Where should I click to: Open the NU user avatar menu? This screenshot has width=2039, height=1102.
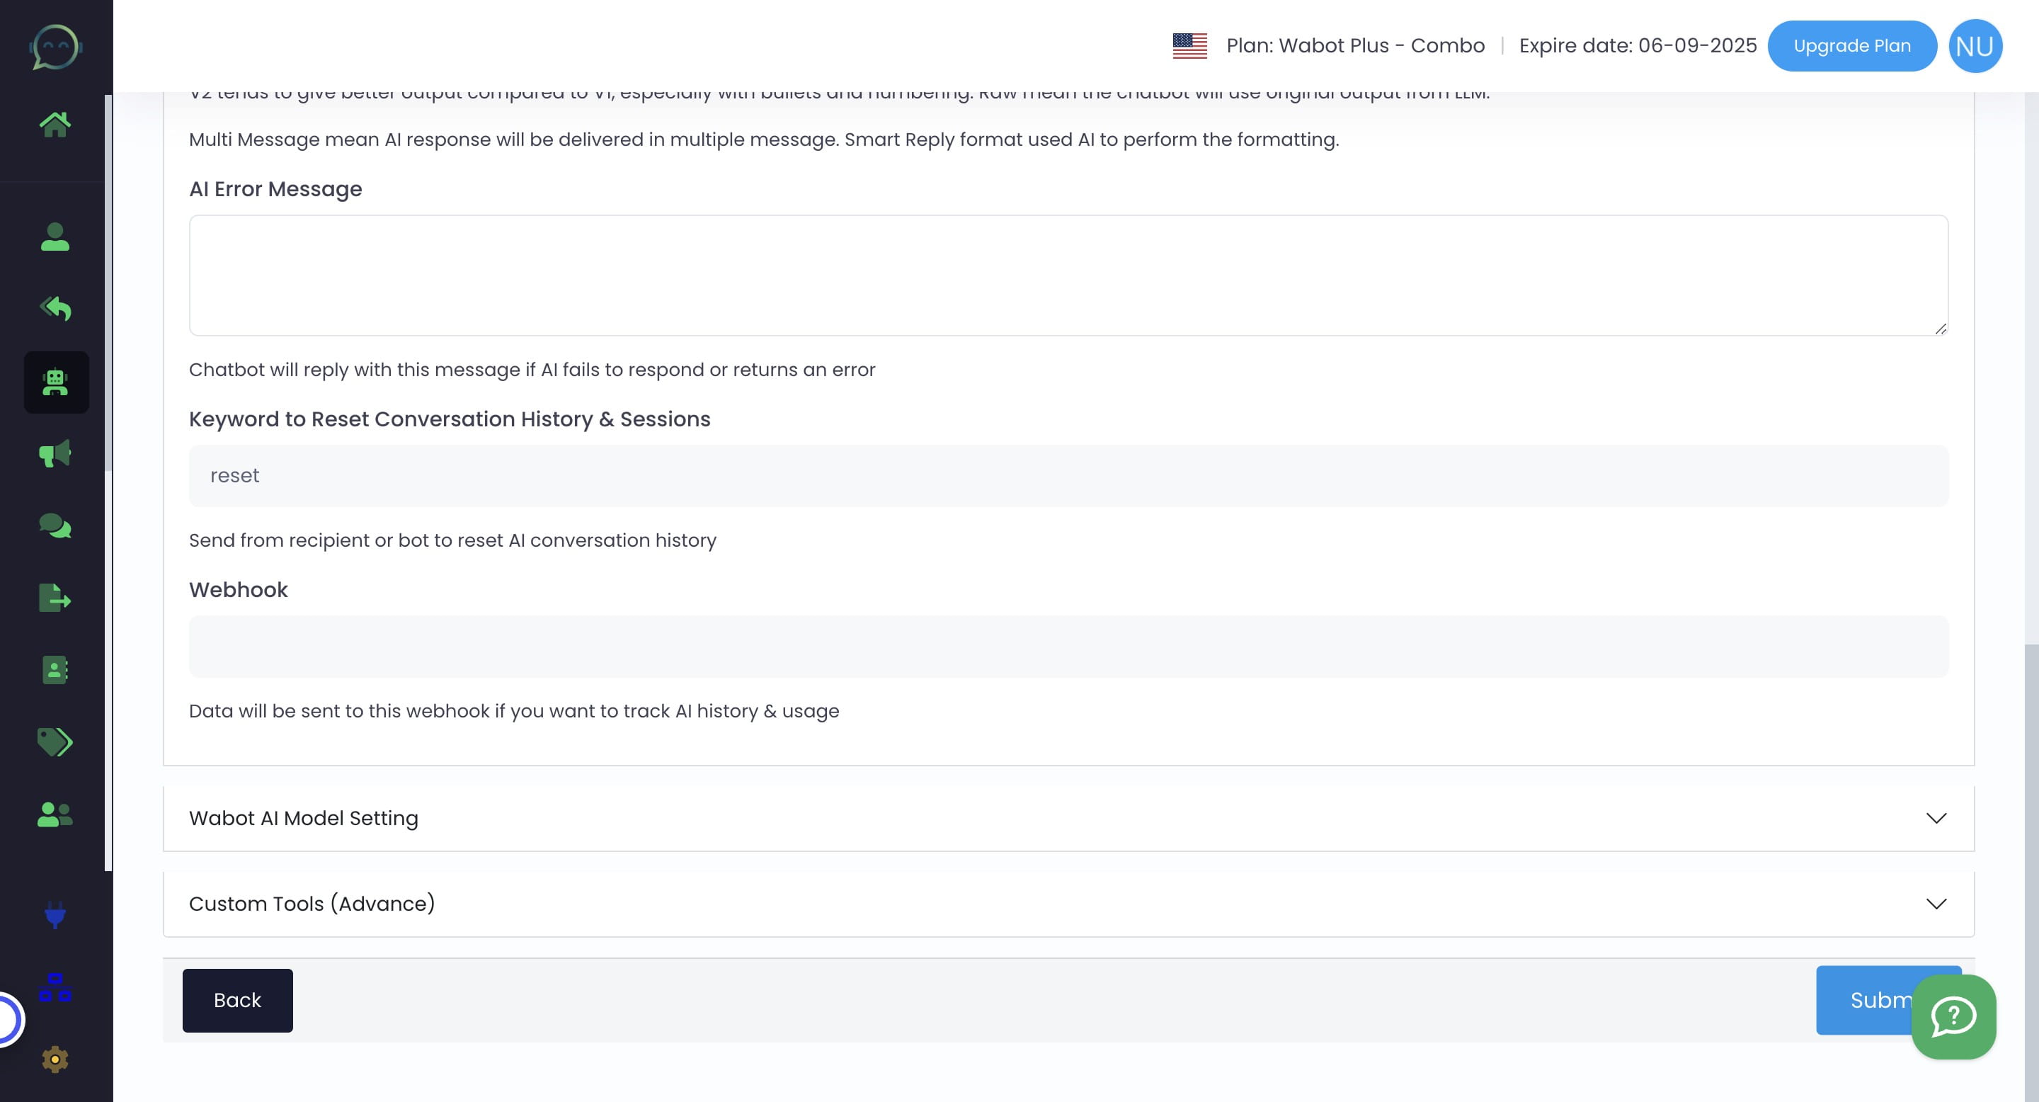pos(1974,46)
